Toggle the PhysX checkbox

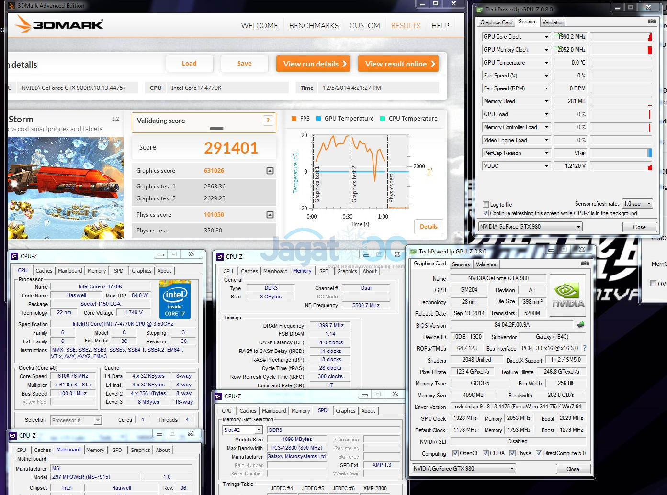click(512, 453)
